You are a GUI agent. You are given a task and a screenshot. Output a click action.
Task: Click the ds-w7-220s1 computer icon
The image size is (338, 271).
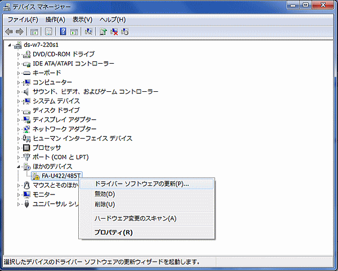point(18,45)
